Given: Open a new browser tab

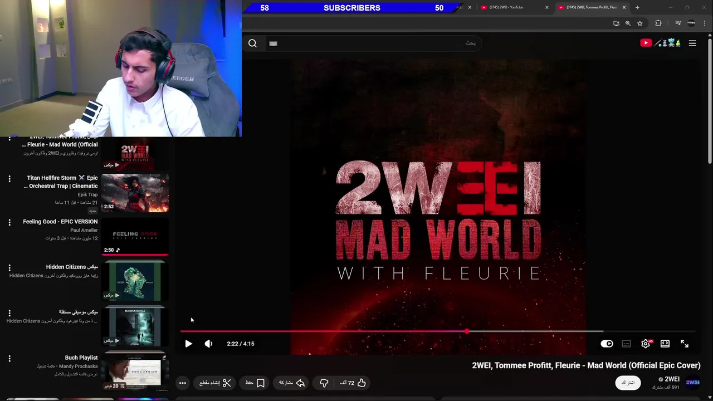Looking at the screenshot, I should point(637,7).
